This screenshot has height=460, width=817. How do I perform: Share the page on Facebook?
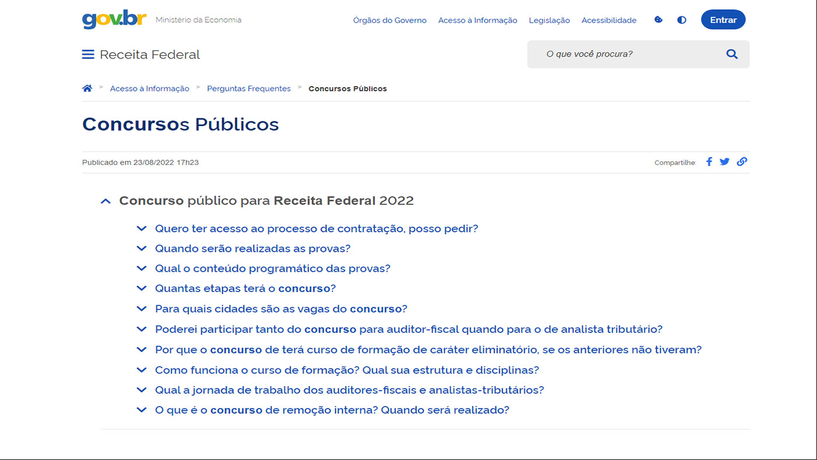pos(709,162)
